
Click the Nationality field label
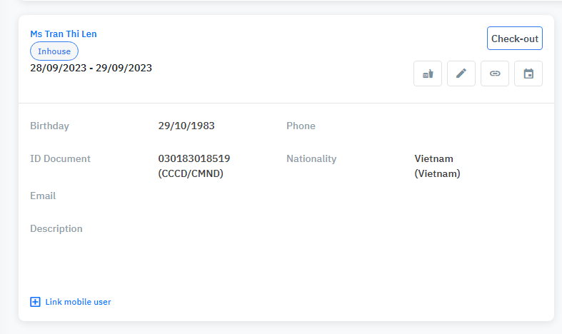coord(311,158)
